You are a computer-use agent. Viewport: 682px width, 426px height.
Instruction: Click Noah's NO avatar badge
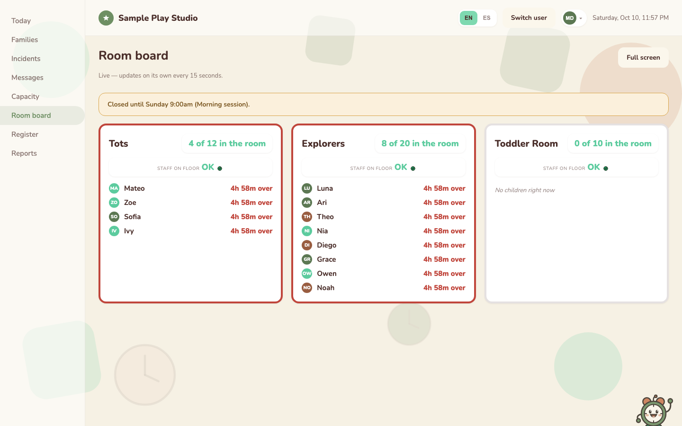pos(307,288)
